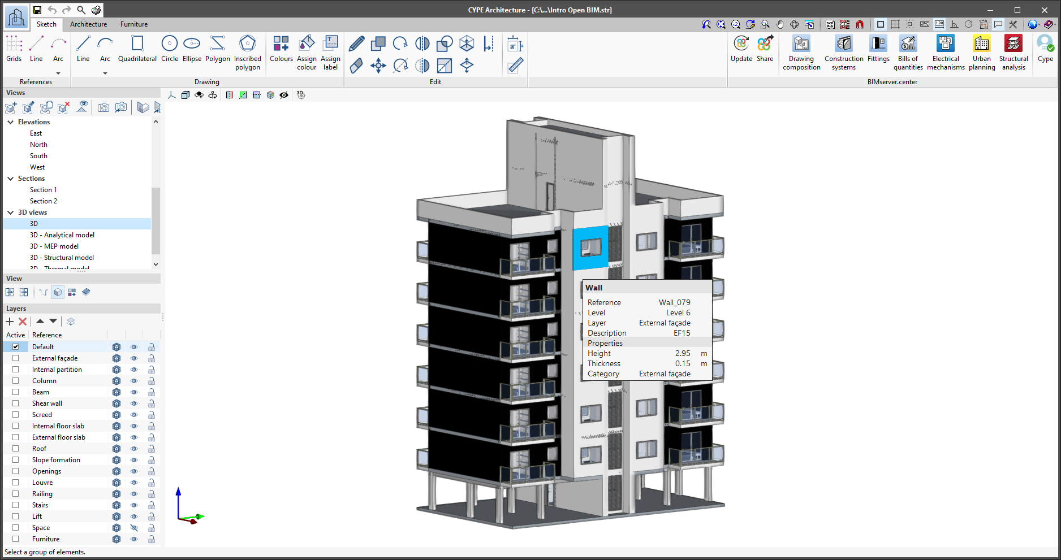Click the Assign colour tool
This screenshot has height=560, width=1061.
tap(307, 53)
